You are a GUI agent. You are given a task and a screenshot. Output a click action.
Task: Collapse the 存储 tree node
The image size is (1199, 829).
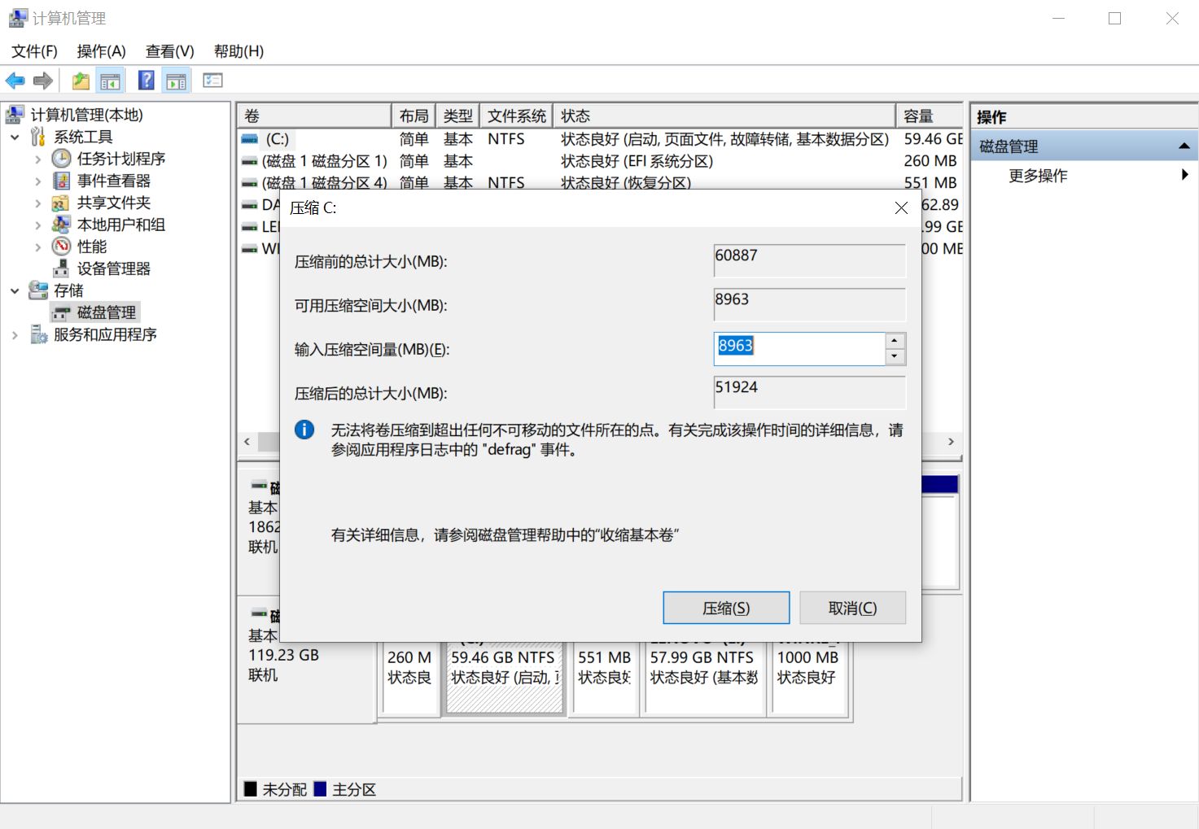tap(14, 290)
